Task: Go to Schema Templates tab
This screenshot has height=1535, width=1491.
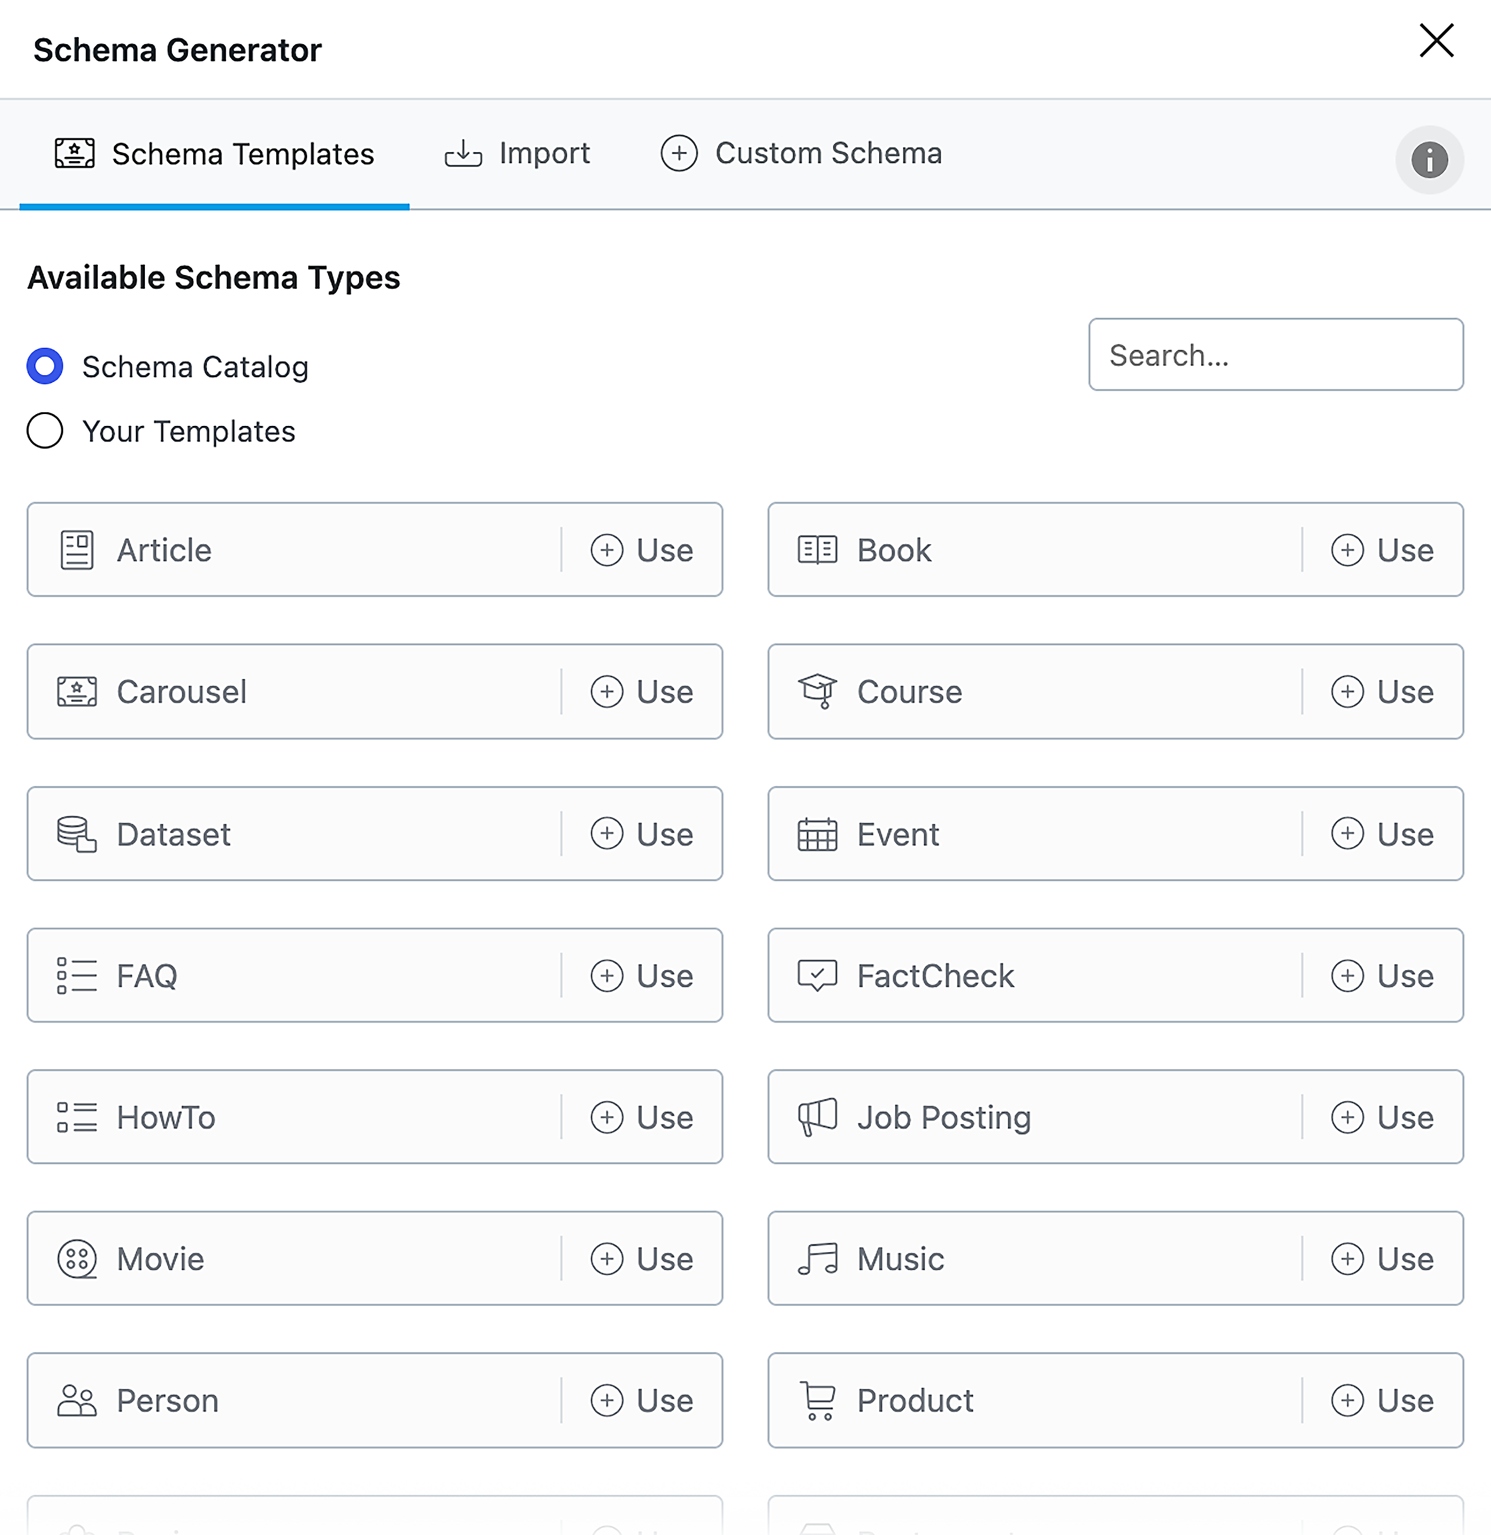Action: 215,155
